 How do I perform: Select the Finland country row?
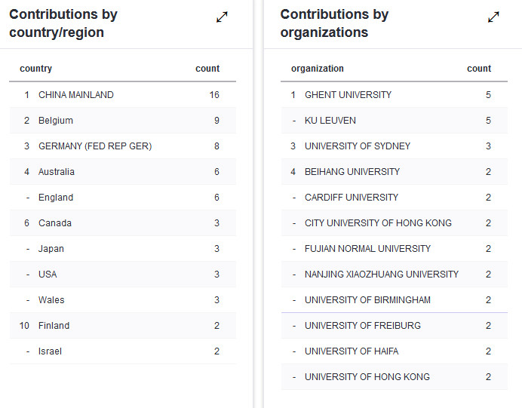54,326
